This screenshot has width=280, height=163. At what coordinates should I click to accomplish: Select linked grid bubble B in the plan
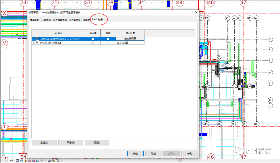pos(270,100)
